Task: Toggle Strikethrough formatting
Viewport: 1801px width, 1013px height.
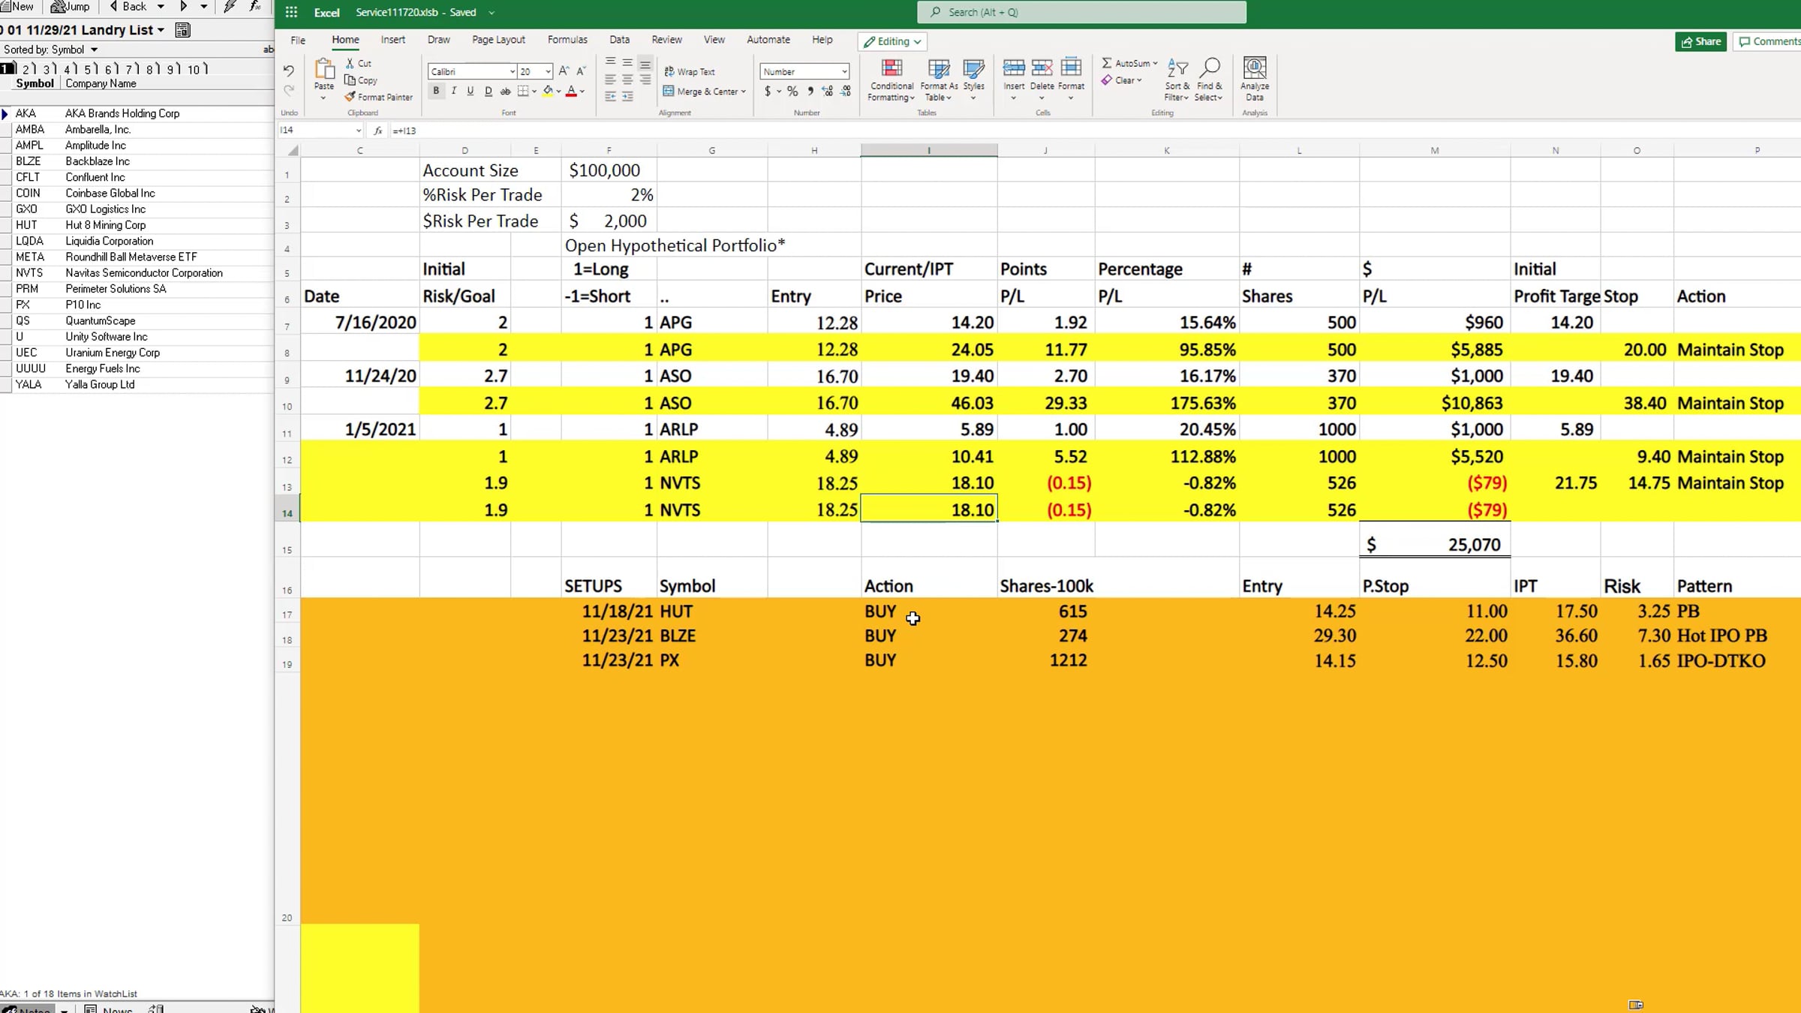Action: [506, 91]
